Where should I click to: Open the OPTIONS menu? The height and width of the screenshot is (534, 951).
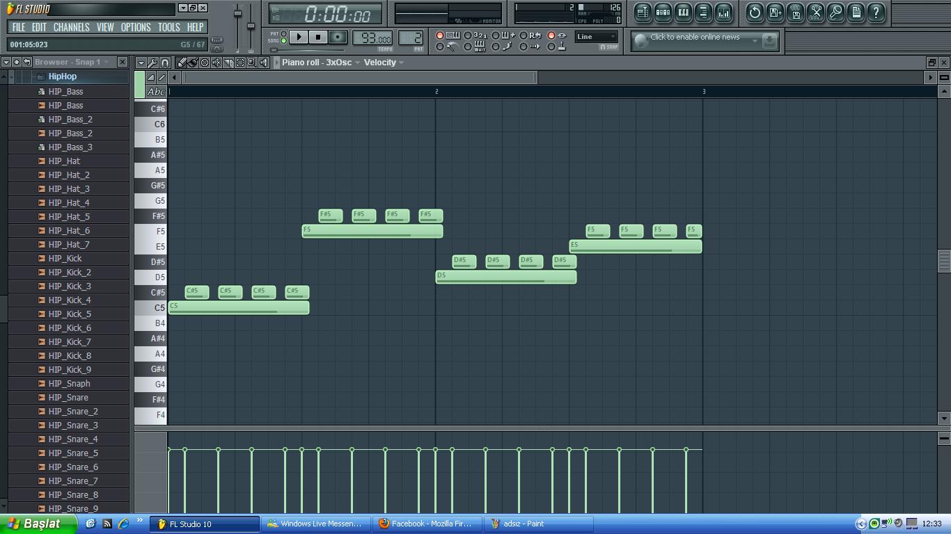pyautogui.click(x=136, y=27)
